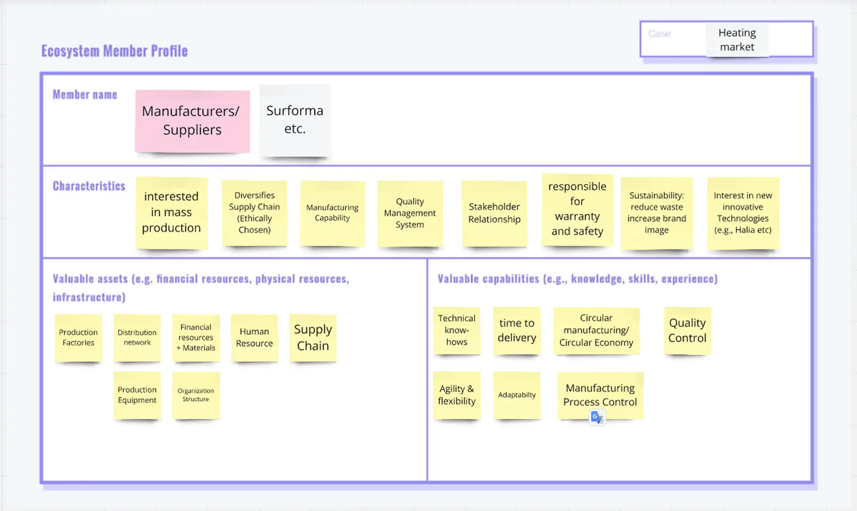Select the Heating market label
The image size is (857, 511).
tap(738, 40)
